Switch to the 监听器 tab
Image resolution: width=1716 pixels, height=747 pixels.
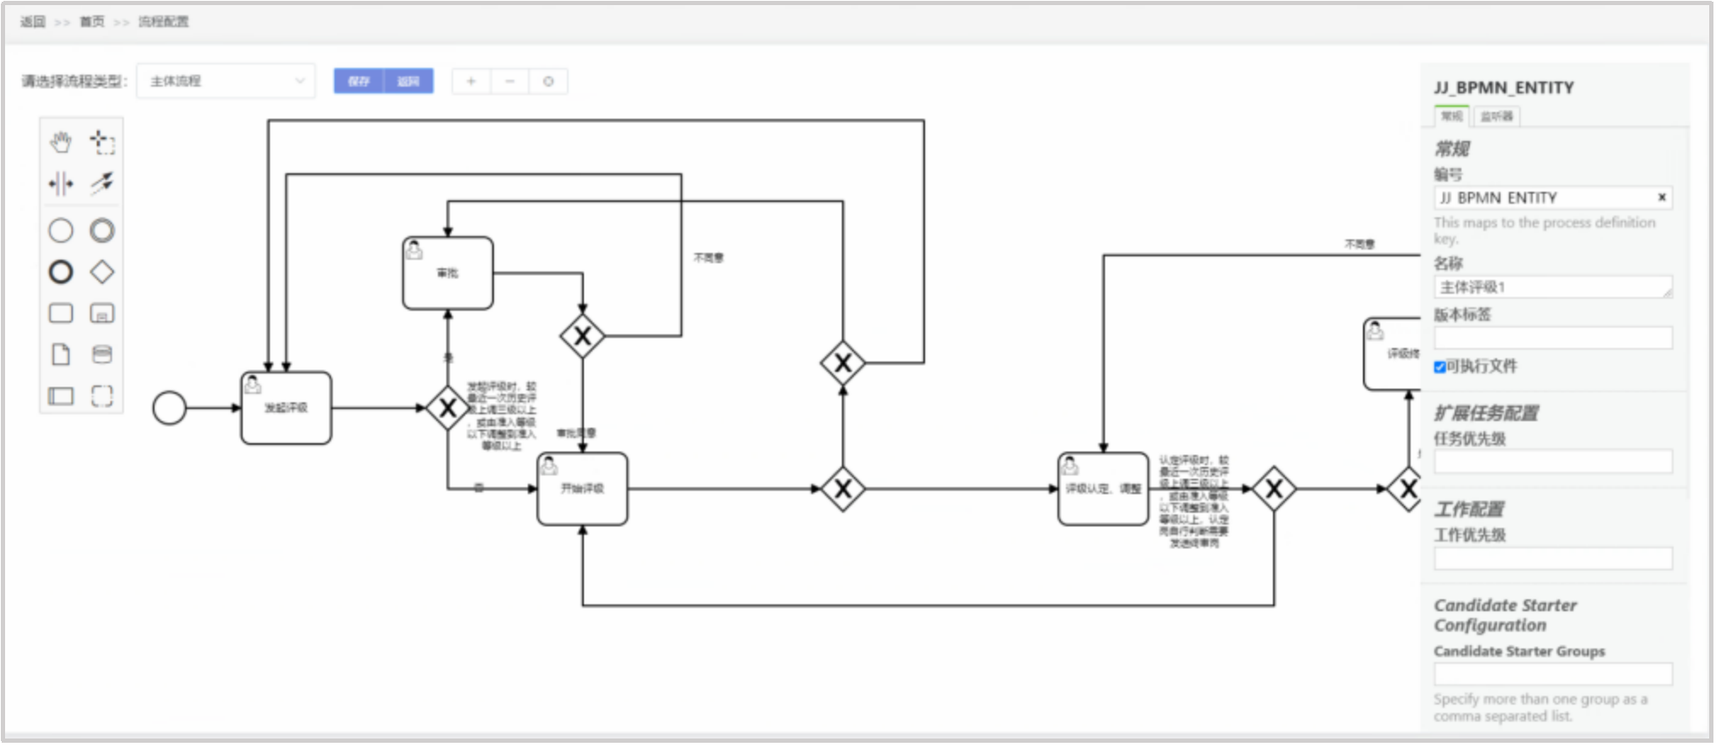(1496, 116)
